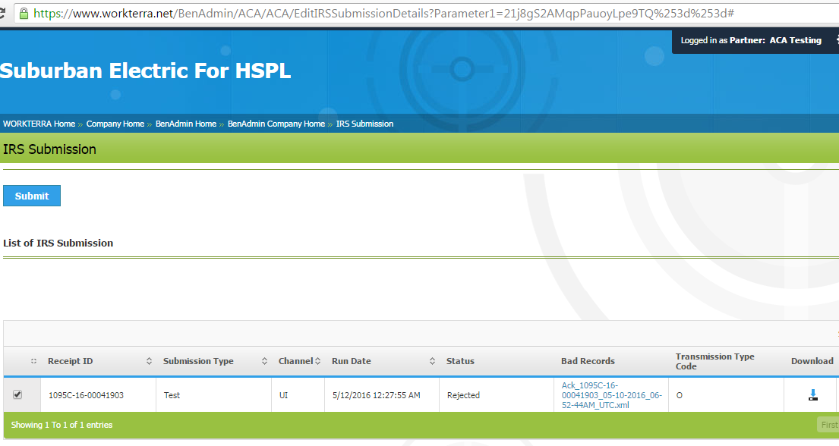Sort by Run Date column arrows
The image size is (839, 446).
click(432, 361)
